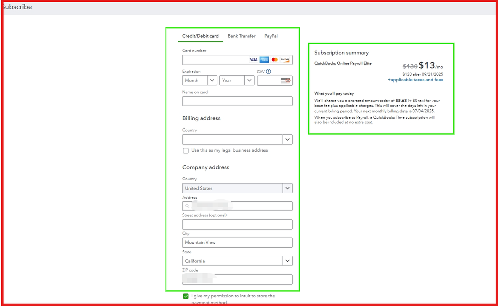Click the Billing address heading
The width and height of the screenshot is (498, 306).
tap(201, 118)
